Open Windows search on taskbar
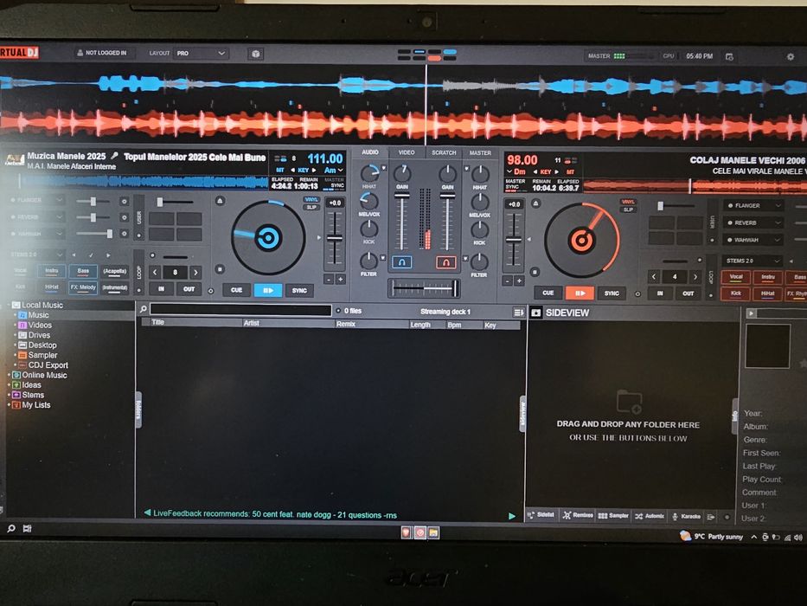Image resolution: width=807 pixels, height=606 pixels. [10, 529]
